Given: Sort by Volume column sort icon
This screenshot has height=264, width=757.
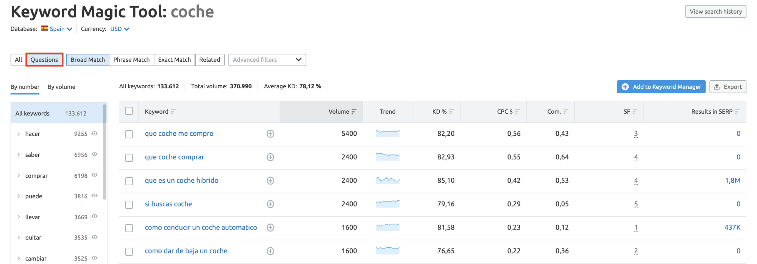Looking at the screenshot, I should [x=354, y=112].
